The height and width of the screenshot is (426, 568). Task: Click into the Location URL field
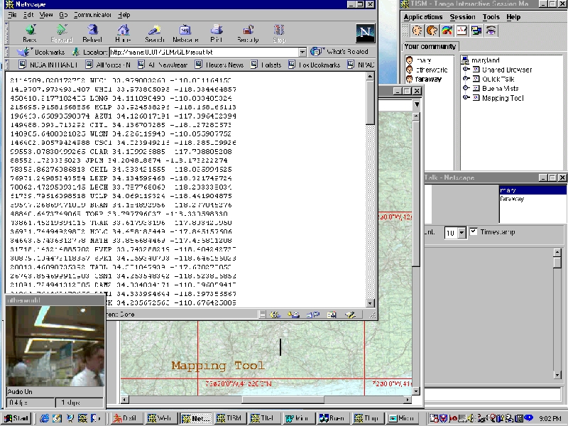coord(204,52)
